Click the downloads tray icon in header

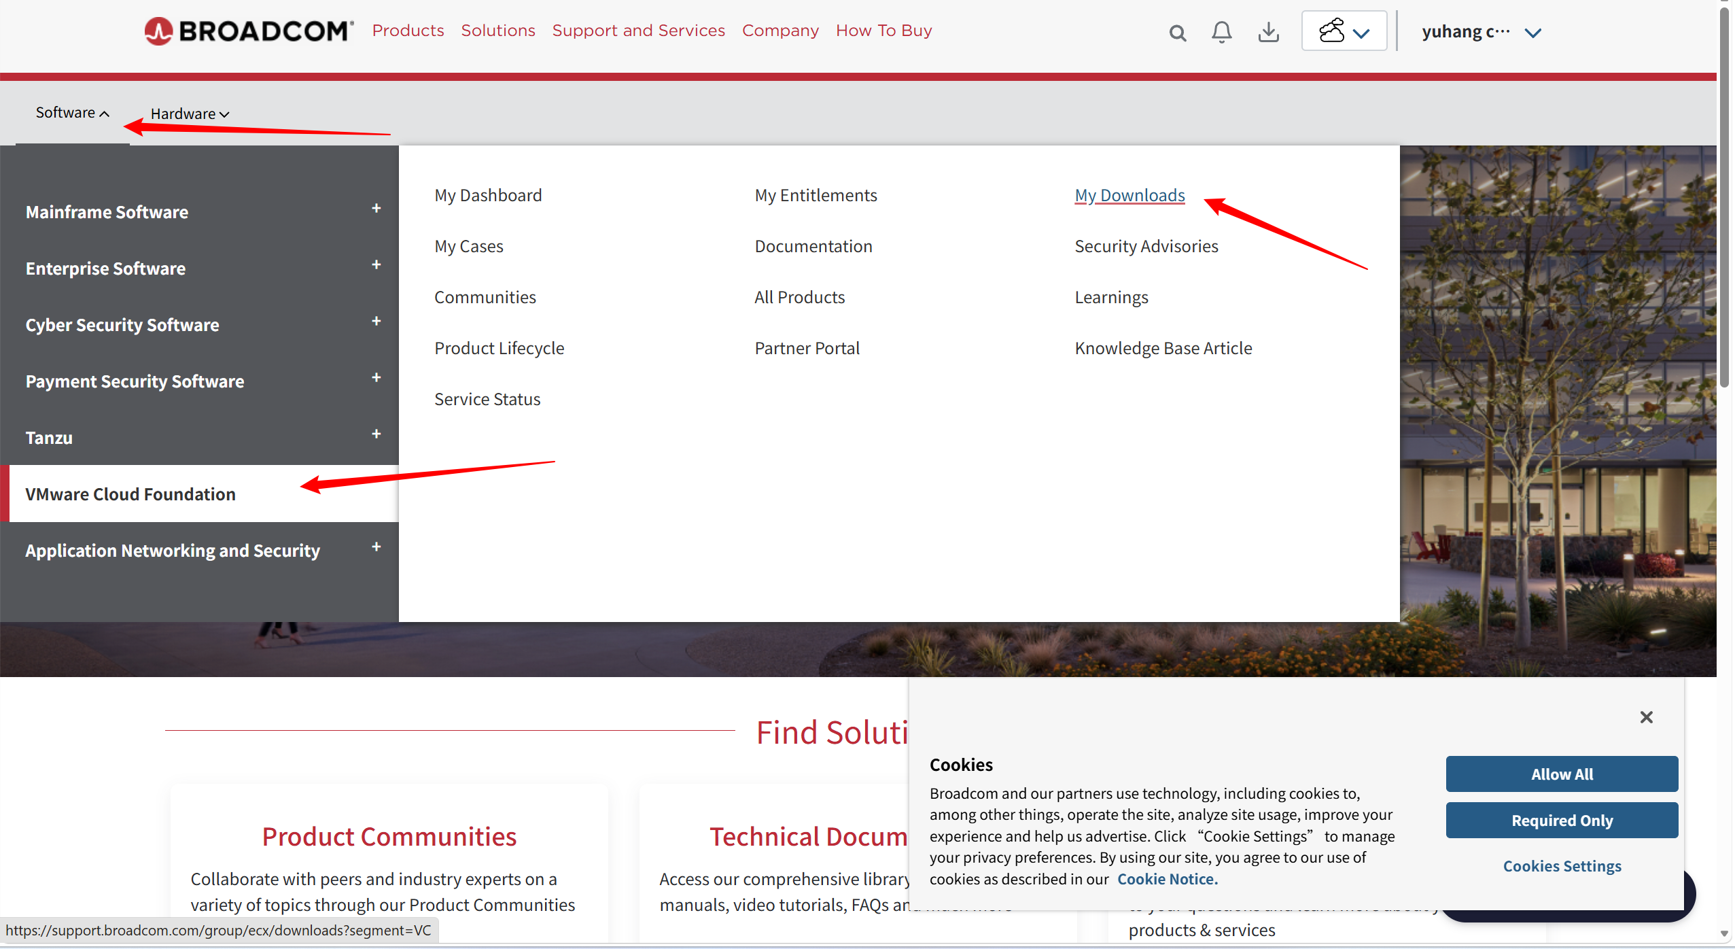point(1268,32)
